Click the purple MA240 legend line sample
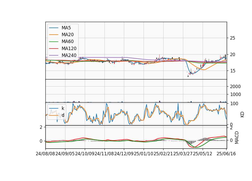The image size is (252, 181). click(54, 55)
